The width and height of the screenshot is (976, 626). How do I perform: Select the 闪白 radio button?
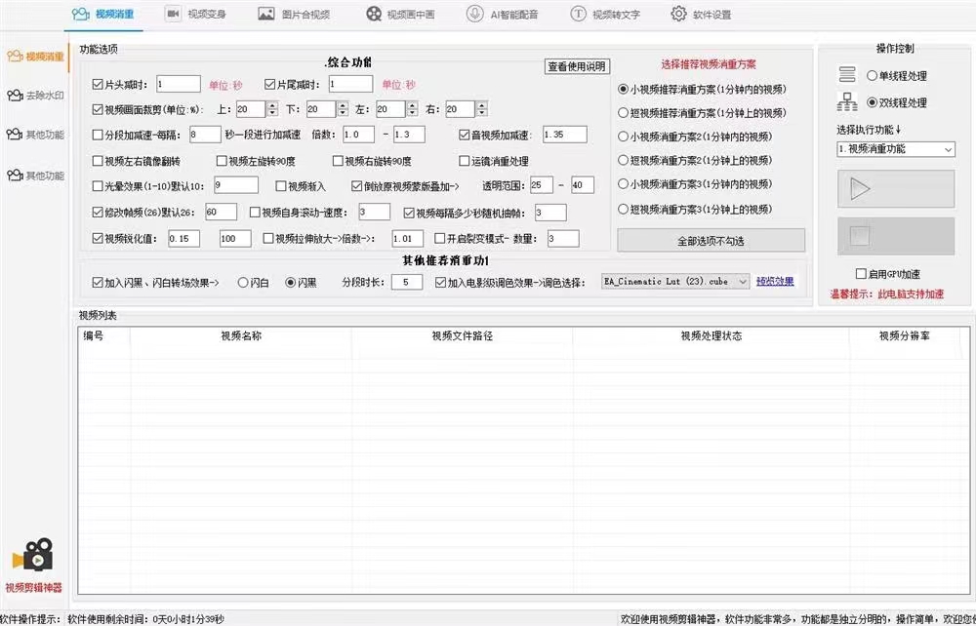point(242,283)
